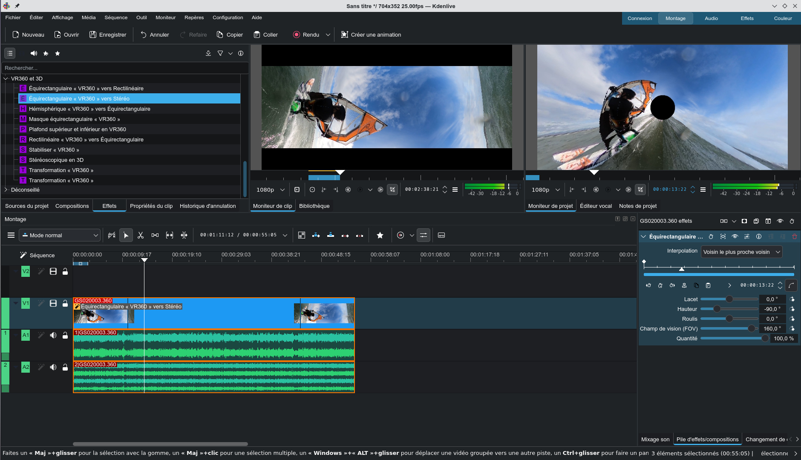Click inside the Rechercher search field

tap(124, 68)
